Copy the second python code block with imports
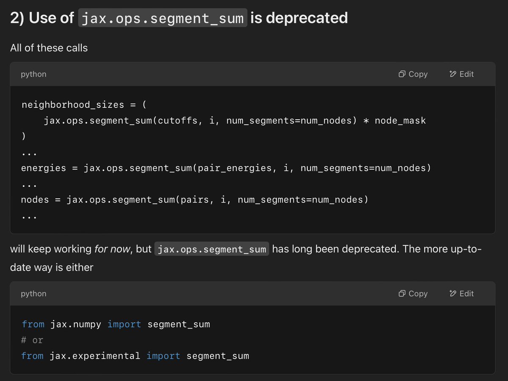Image resolution: width=508 pixels, height=381 pixels. point(413,293)
